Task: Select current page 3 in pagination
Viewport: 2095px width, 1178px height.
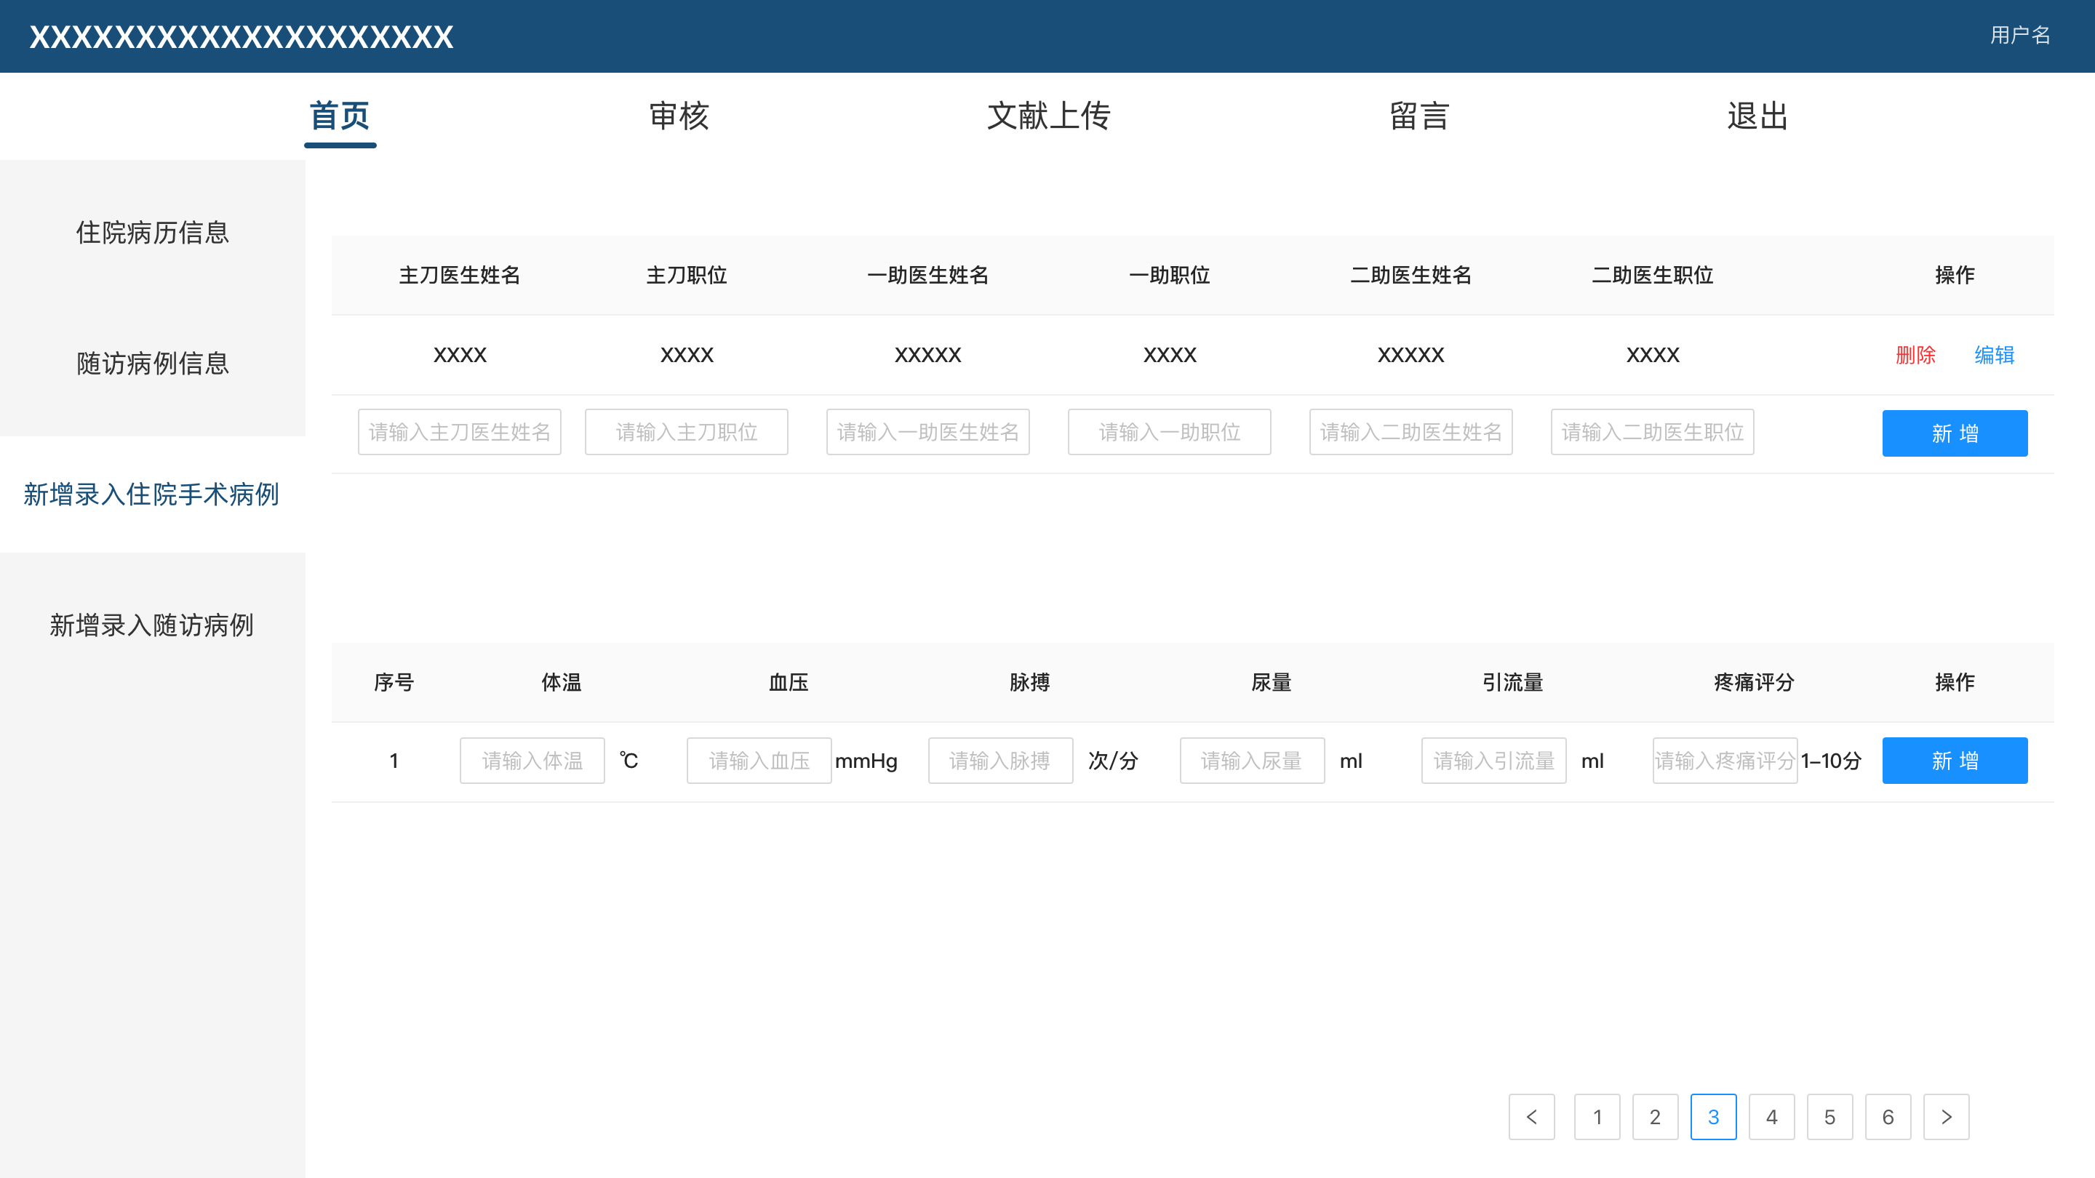Action: coord(1714,1117)
